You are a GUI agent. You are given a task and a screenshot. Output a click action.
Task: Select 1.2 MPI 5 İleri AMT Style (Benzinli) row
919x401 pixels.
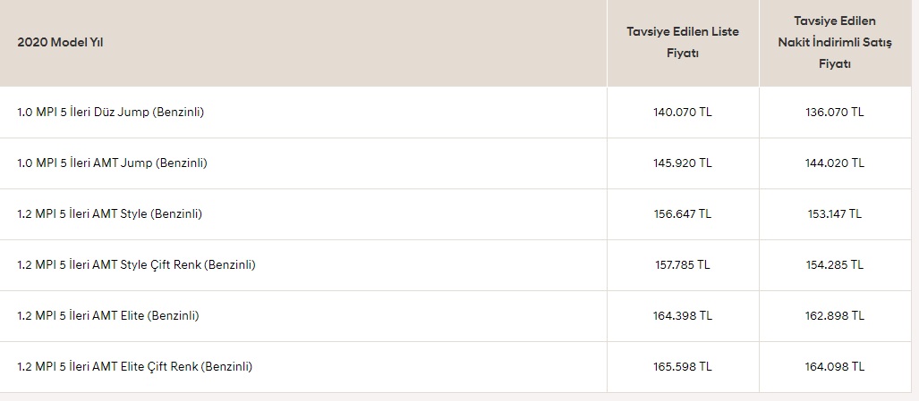(x=455, y=214)
